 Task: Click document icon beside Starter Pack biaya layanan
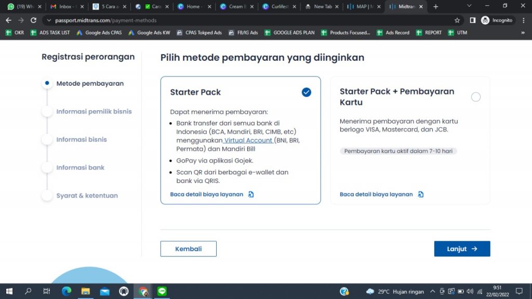point(251,194)
